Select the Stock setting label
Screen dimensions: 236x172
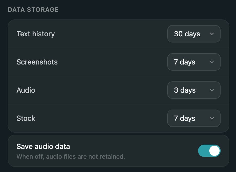point(26,118)
